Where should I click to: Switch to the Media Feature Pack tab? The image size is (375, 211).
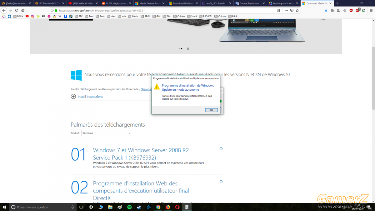click(149, 3)
